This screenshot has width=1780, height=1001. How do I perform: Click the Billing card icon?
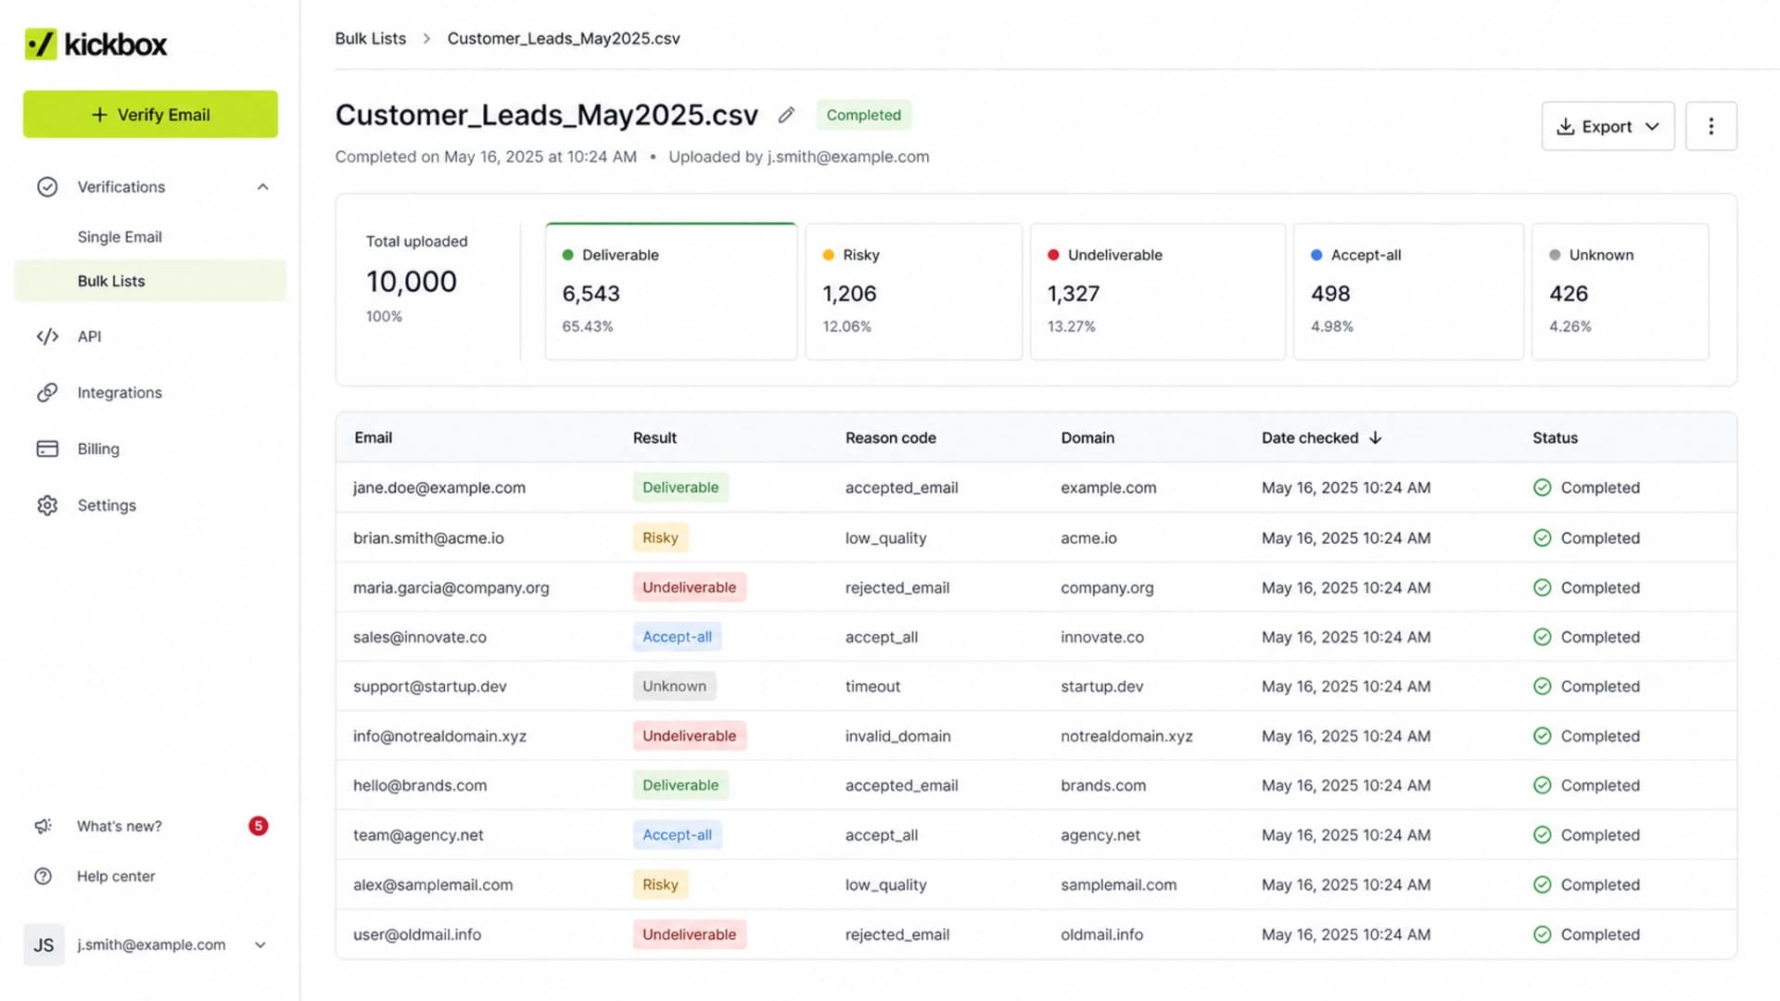tap(47, 449)
